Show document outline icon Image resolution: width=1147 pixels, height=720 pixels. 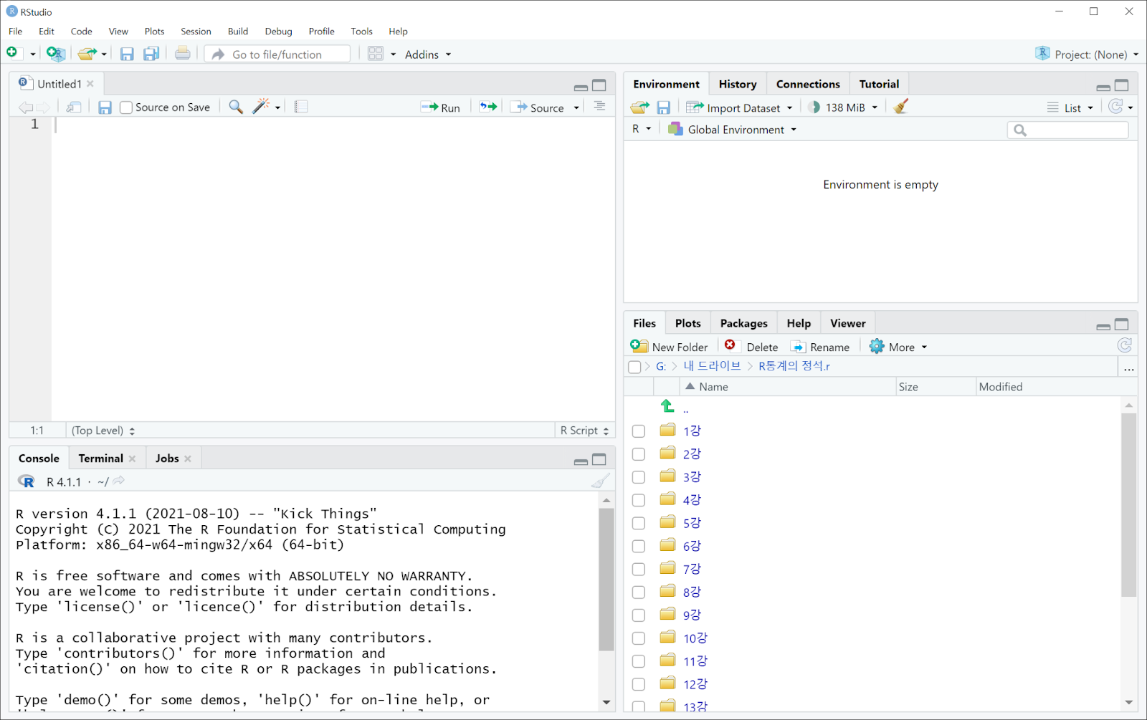(599, 107)
